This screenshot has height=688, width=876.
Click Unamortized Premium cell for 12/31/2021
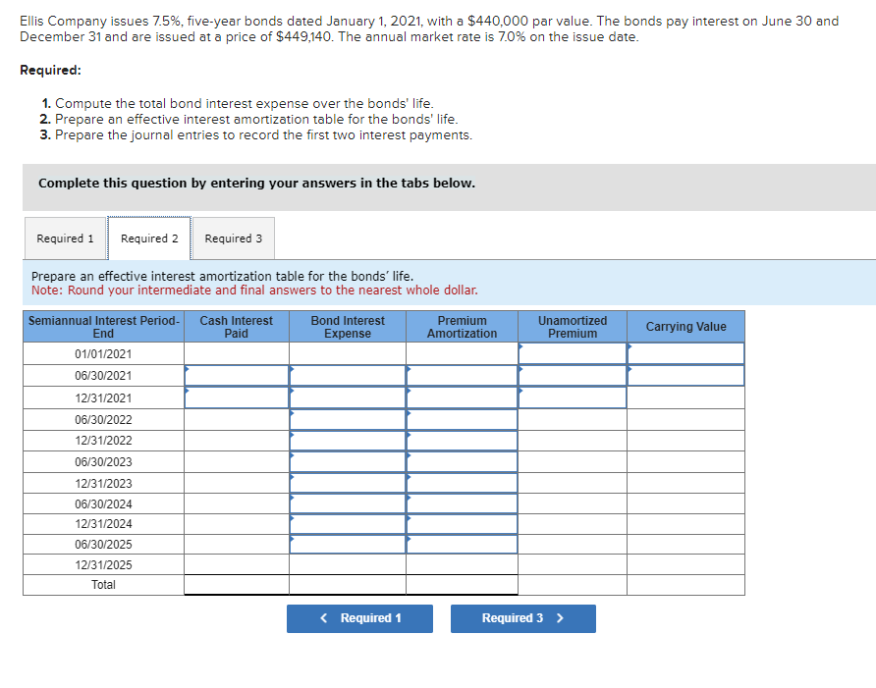(x=573, y=397)
